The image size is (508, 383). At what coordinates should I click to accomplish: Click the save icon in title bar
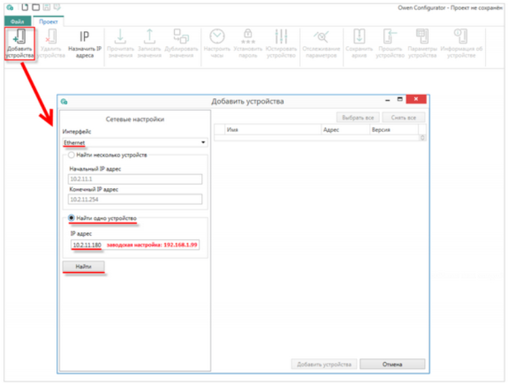pyautogui.click(x=47, y=7)
